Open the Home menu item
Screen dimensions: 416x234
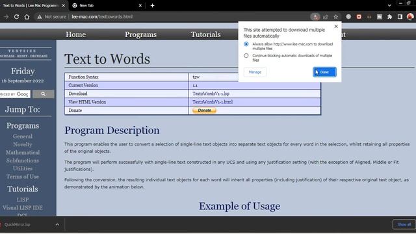tap(75, 34)
